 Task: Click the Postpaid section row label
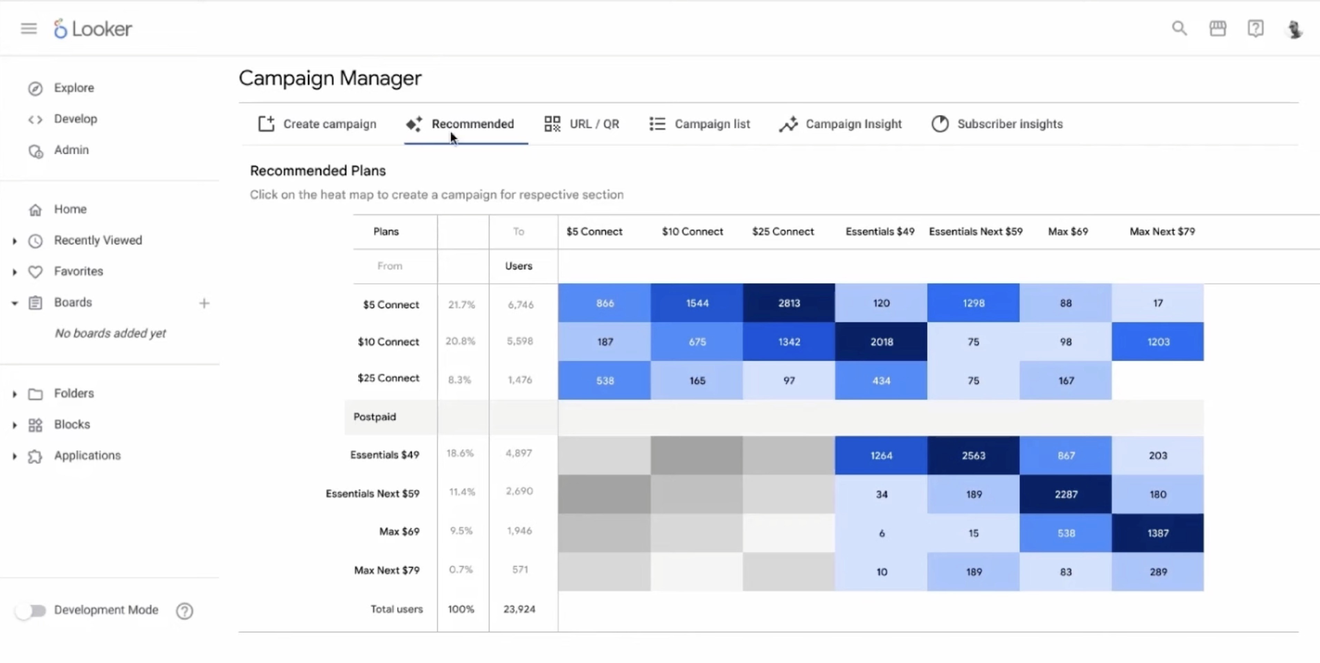[375, 417]
